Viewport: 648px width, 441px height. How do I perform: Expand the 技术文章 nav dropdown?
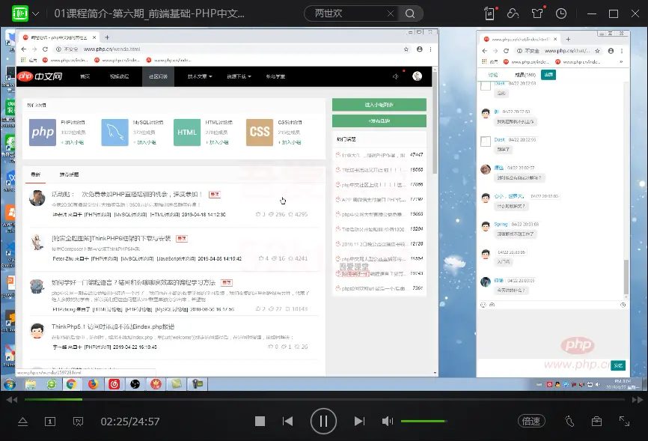tap(200, 76)
